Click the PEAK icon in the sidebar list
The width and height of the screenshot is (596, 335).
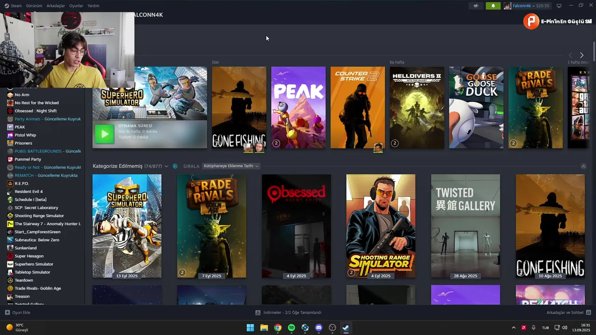(10, 127)
